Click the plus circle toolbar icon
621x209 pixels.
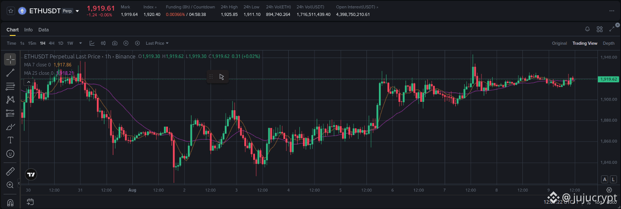126,43
